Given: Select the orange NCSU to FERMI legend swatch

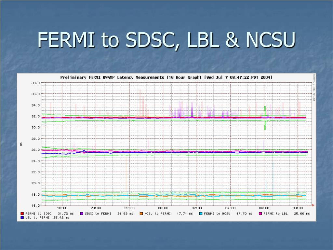Looking at the screenshot, I should 141,214.
